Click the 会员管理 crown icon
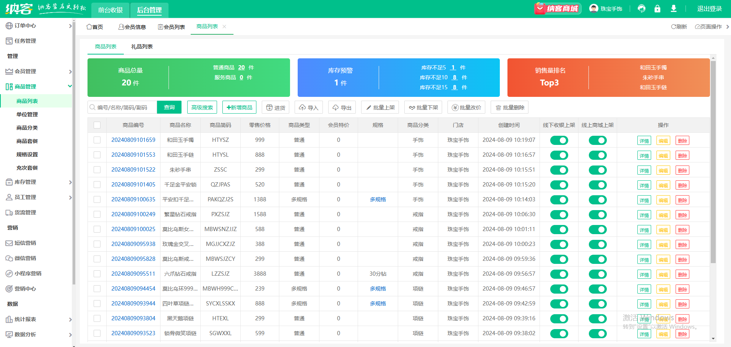Viewport: 731px width, 347px height. pyautogui.click(x=9, y=71)
